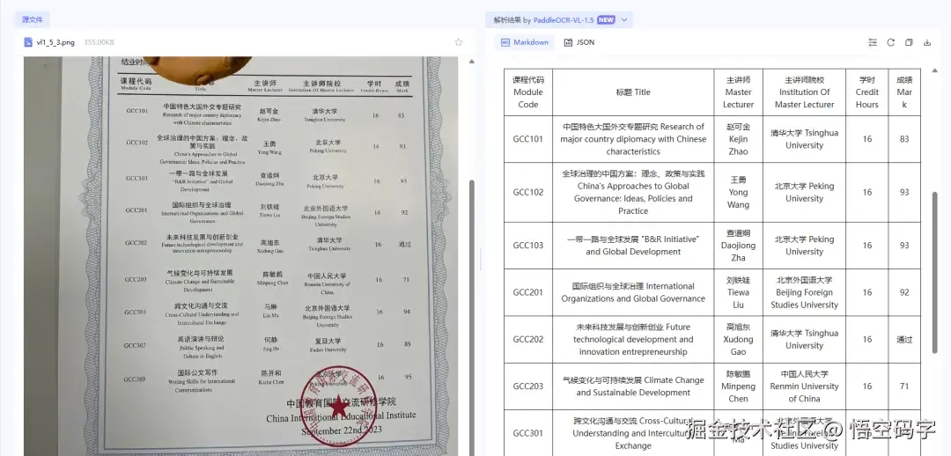Download the parsed result

[926, 42]
